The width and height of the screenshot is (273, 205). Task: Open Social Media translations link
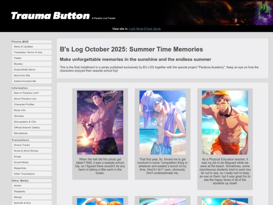pyautogui.click(x=32, y=162)
